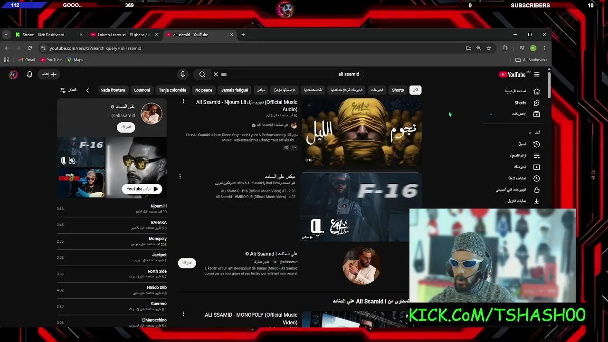Image resolution: width=608 pixels, height=342 pixels.
Task: Select the 'No peace' filter chip
Action: click(204, 90)
